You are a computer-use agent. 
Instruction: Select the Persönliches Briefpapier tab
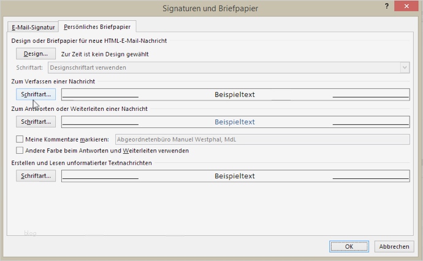point(97,27)
